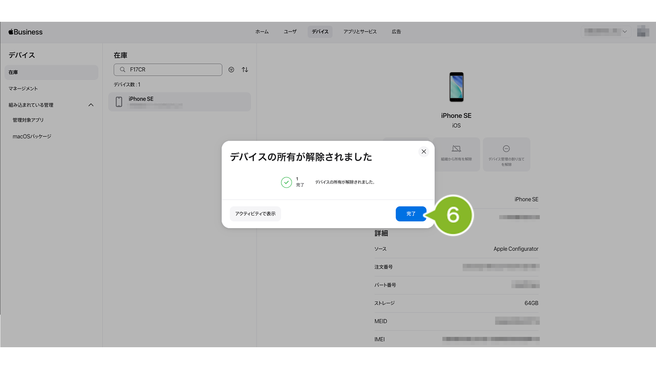Click the 組織から所有を解除 icon
Viewport: 656px width, 369px height.
tap(456, 149)
